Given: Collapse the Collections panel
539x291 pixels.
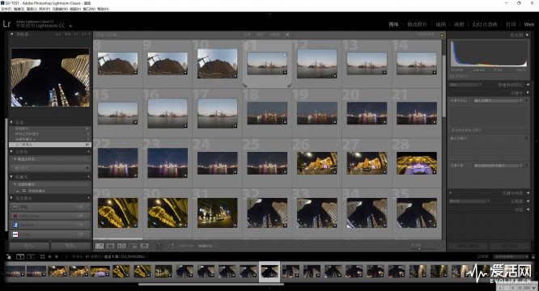Looking at the screenshot, I should (x=11, y=177).
